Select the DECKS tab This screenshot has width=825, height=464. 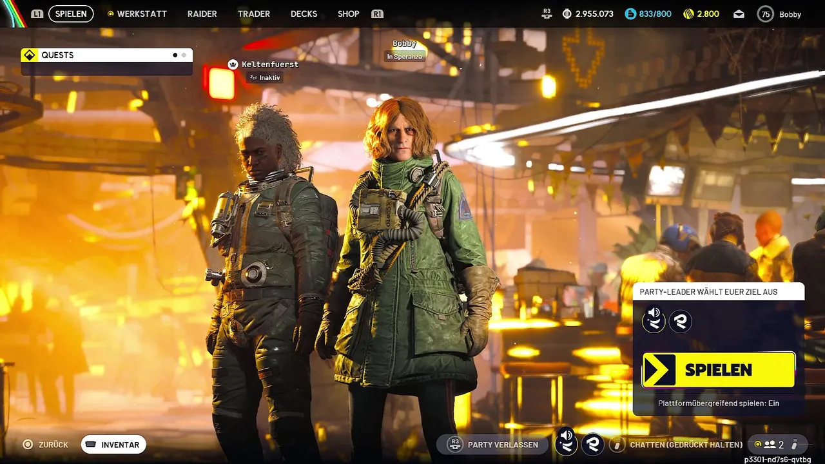point(304,14)
